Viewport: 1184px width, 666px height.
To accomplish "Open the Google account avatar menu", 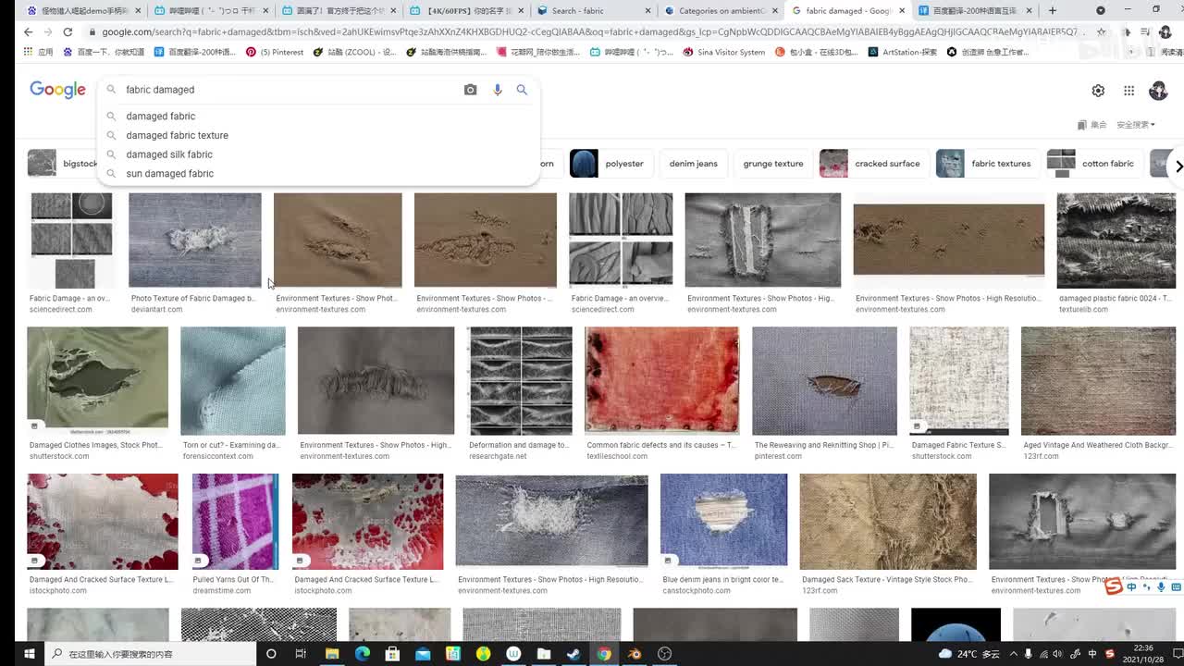I will pyautogui.click(x=1158, y=90).
